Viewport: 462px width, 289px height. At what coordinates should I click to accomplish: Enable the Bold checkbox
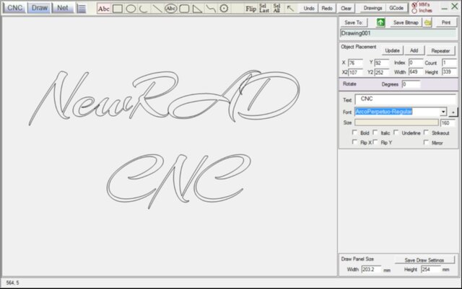tap(354, 133)
